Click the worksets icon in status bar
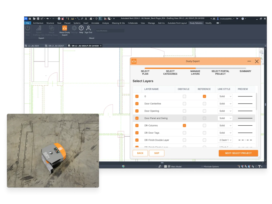 [x=123, y=166]
